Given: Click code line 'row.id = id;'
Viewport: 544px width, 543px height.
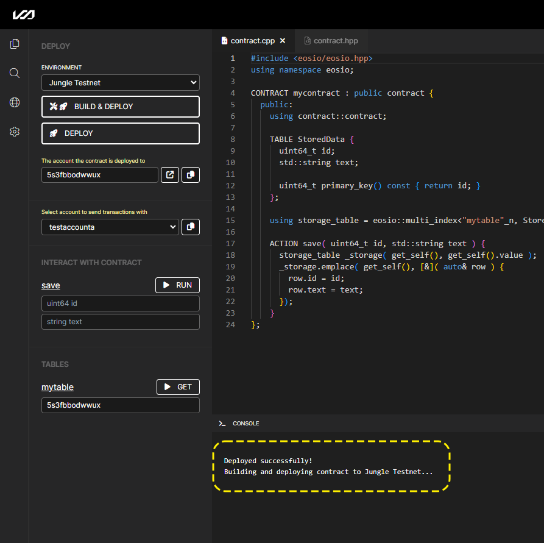Looking at the screenshot, I should coord(316,279).
